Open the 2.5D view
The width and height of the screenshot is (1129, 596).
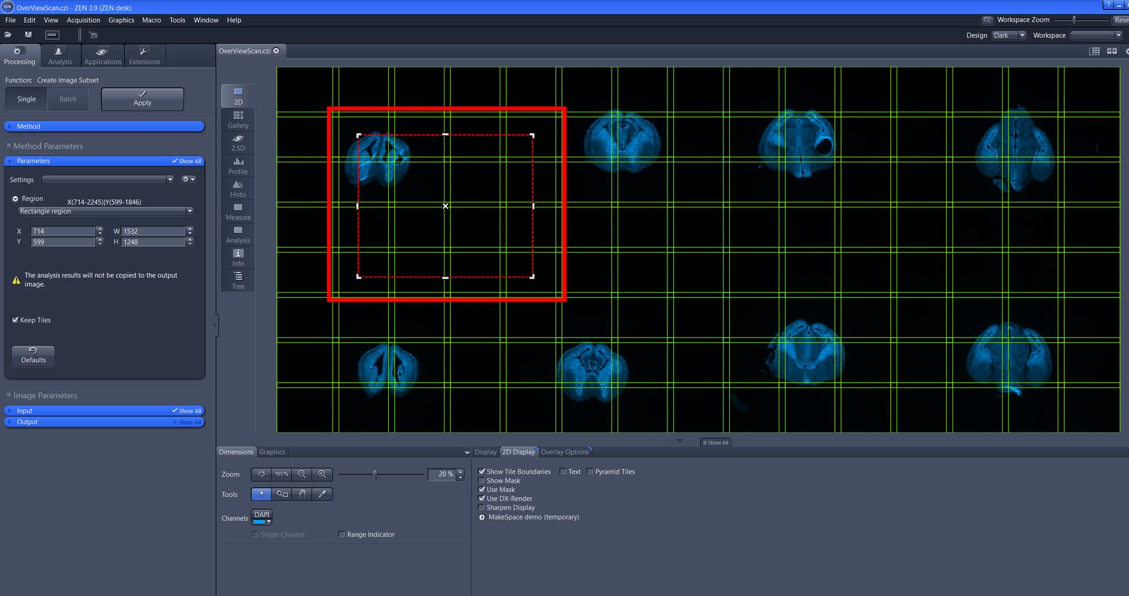(x=238, y=142)
